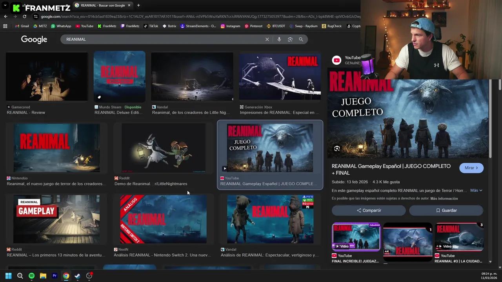Open the Generación Xbox Impresiones de REANIMAL thumbnail
The width and height of the screenshot is (502, 282).
[280, 76]
